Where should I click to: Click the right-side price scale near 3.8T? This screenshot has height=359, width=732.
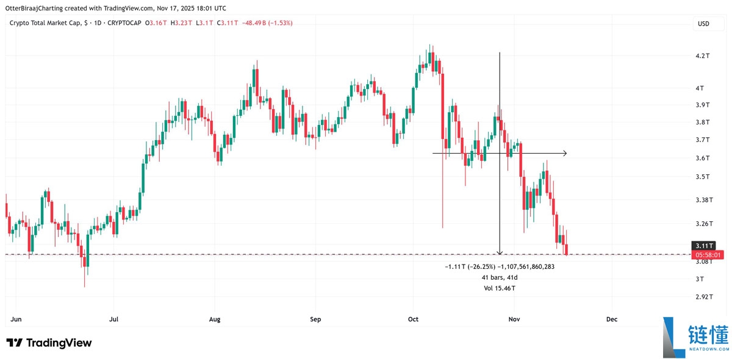coord(703,122)
